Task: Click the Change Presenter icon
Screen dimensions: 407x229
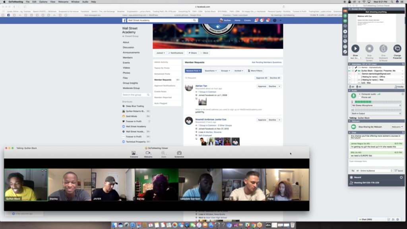Action: click(397, 49)
